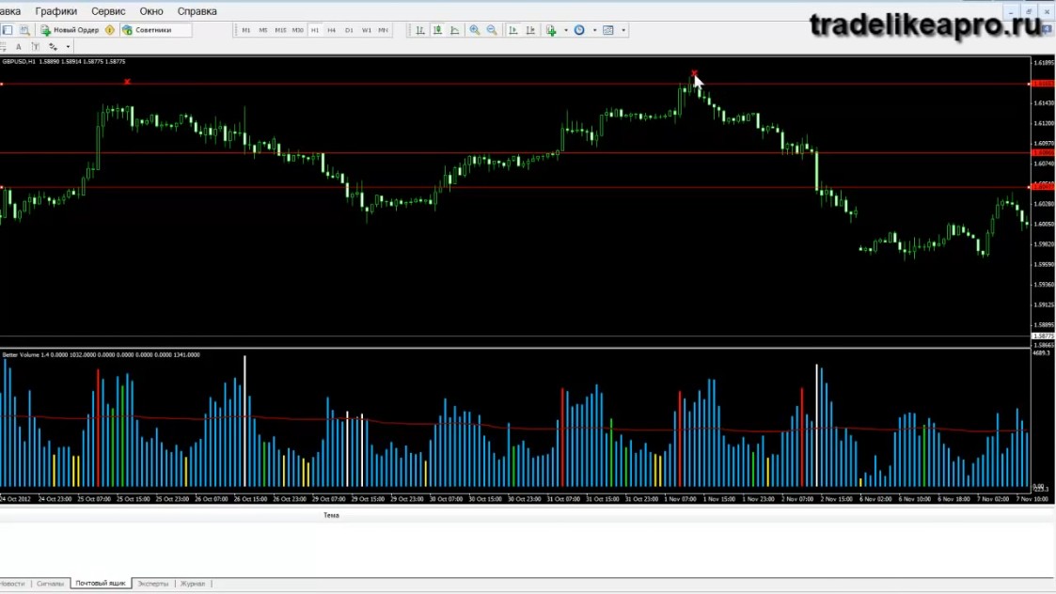Switch to bar chart mode
Image resolution: width=1056 pixels, height=594 pixels.
tap(420, 30)
